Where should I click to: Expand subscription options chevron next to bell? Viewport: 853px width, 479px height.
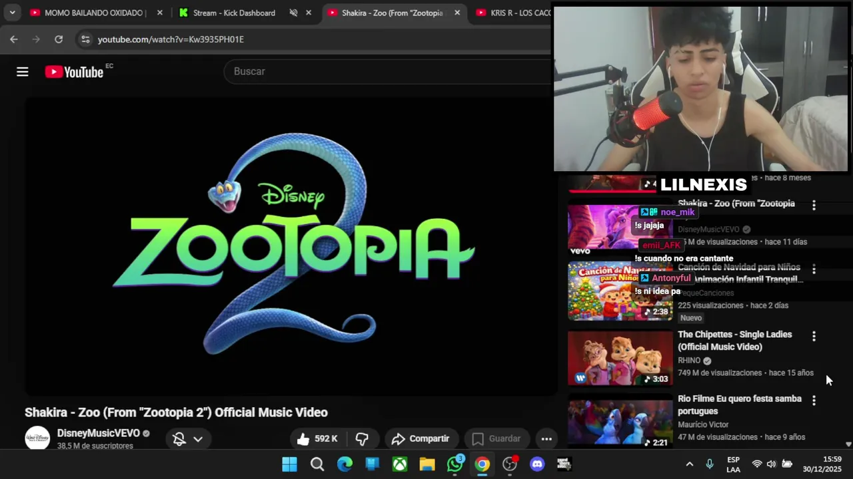click(x=198, y=438)
